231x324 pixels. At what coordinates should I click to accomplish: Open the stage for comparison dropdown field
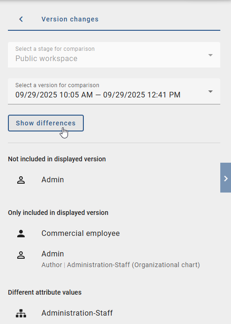(x=114, y=55)
